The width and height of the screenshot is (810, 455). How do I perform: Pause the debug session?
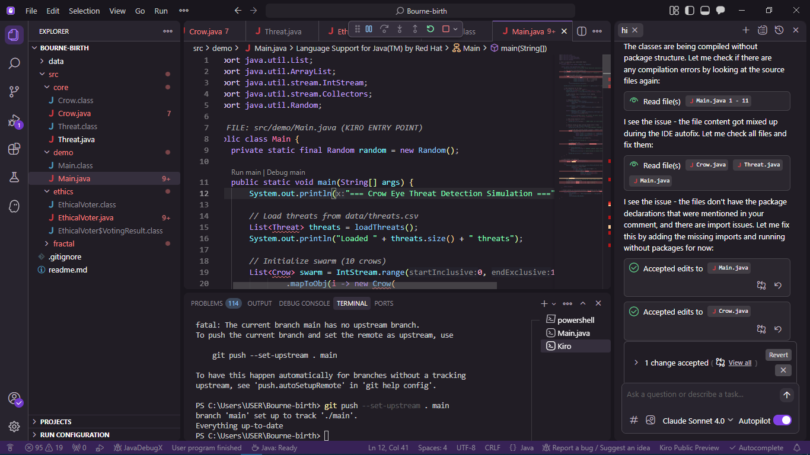[369, 29]
